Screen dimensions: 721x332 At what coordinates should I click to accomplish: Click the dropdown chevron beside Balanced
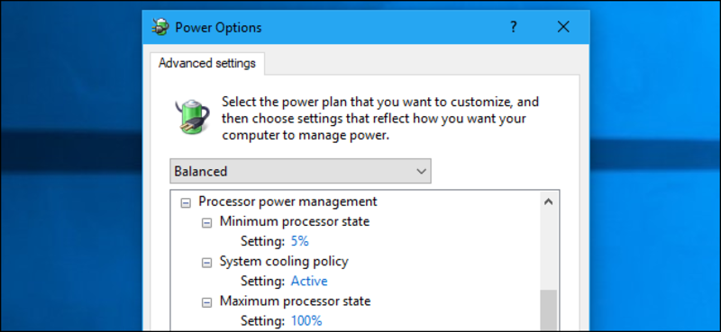(421, 171)
